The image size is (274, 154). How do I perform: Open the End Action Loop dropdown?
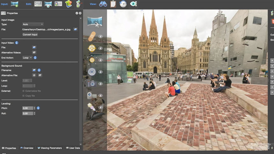point(27,58)
